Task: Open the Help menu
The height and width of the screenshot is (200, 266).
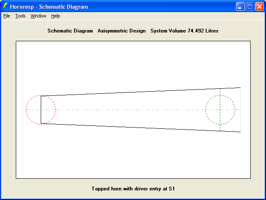Action: [x=56, y=16]
